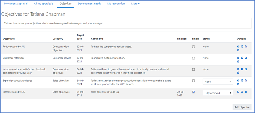Tick Finish checkbox for Expand product knowledge

193,81
